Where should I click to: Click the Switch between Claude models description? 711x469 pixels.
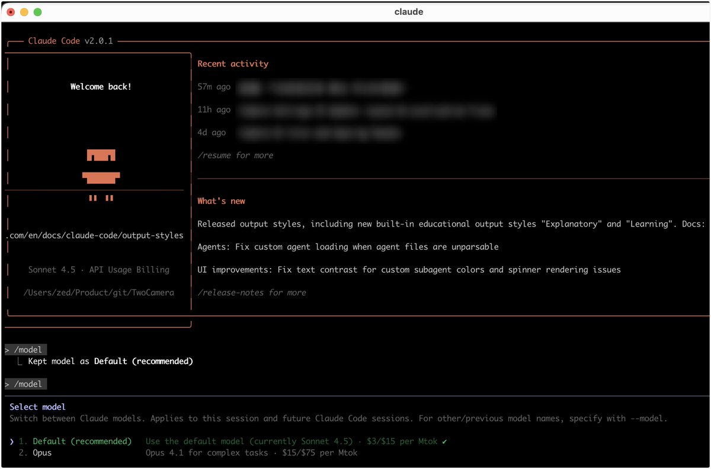click(x=338, y=419)
